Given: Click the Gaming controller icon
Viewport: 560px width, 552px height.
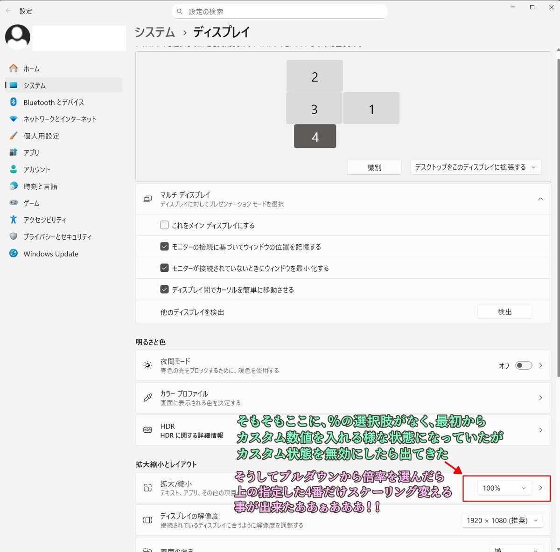Looking at the screenshot, I should tap(14, 203).
